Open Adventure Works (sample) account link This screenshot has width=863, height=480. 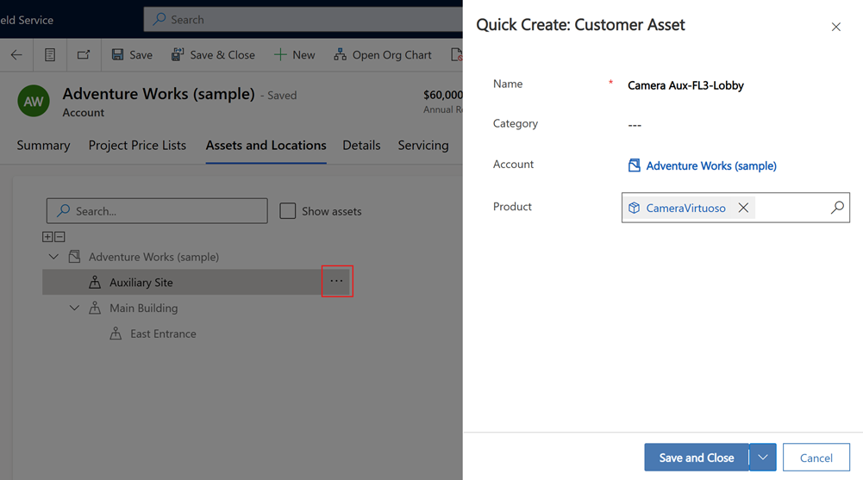(x=711, y=165)
